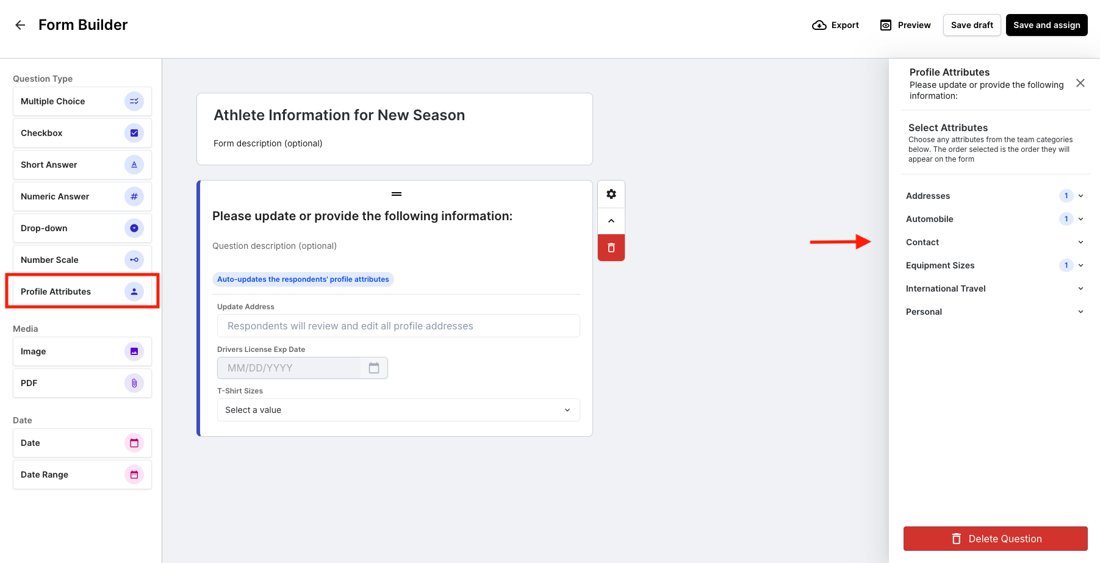Click the Delete Question button
This screenshot has width=1100, height=563.
pos(995,539)
